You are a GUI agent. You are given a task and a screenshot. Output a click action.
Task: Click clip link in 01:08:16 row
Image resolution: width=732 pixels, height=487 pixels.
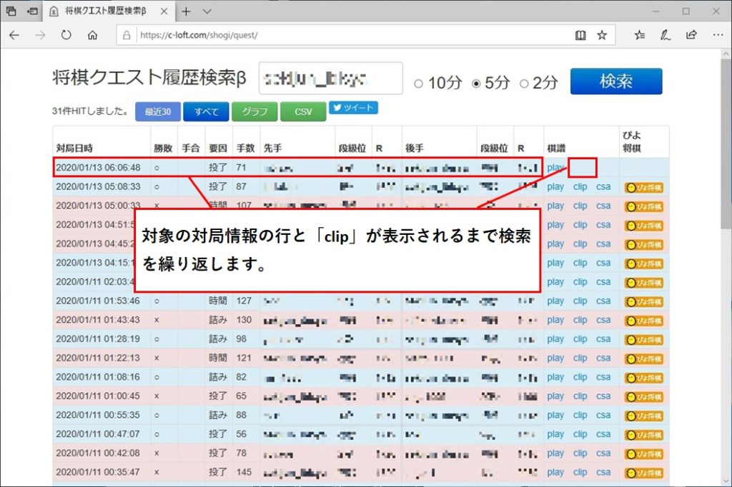point(580,377)
